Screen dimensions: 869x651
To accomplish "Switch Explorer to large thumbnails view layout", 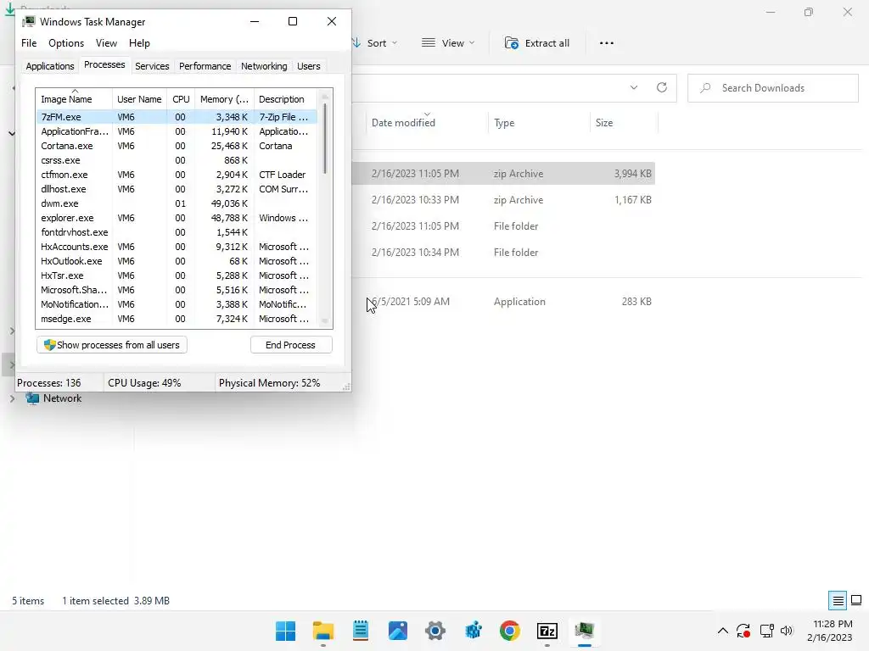I will [x=856, y=601].
